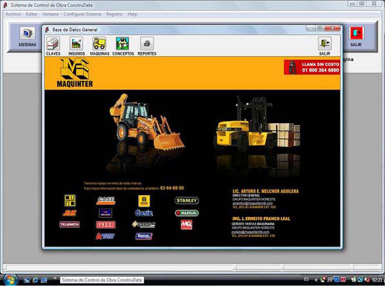Launch Internet Explorer from quick launch
Viewport: 385px width, 286px height.
pos(35,280)
